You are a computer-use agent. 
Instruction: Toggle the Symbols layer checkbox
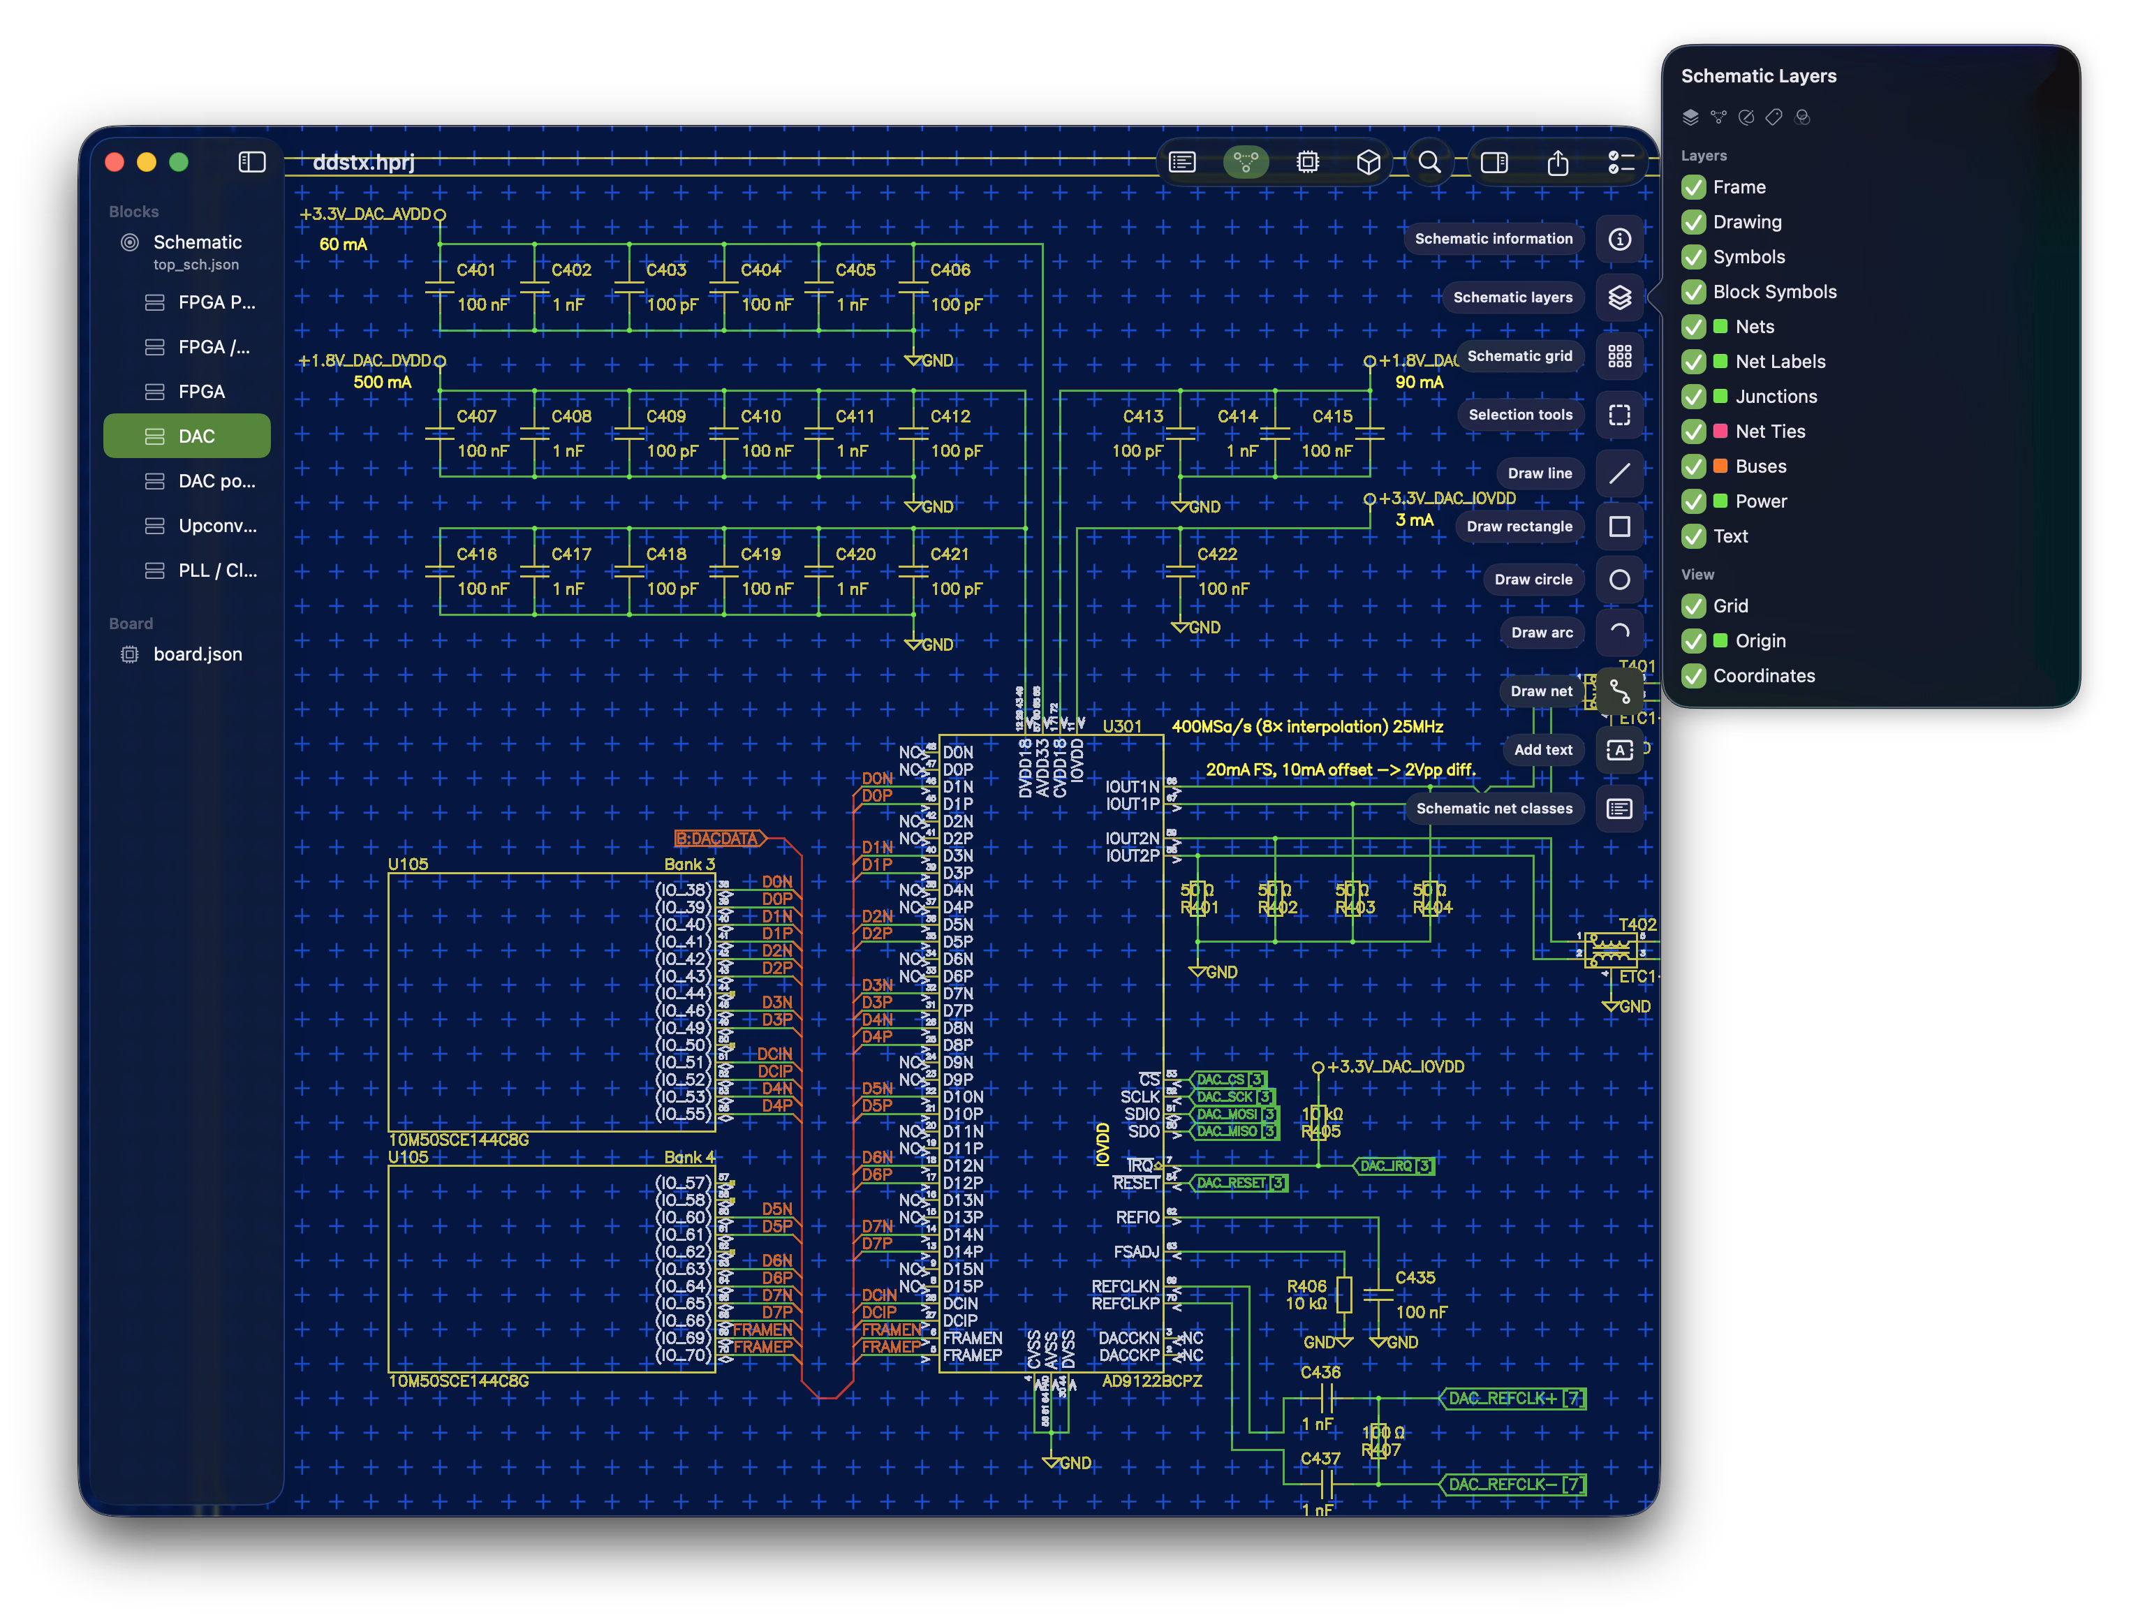click(1693, 256)
